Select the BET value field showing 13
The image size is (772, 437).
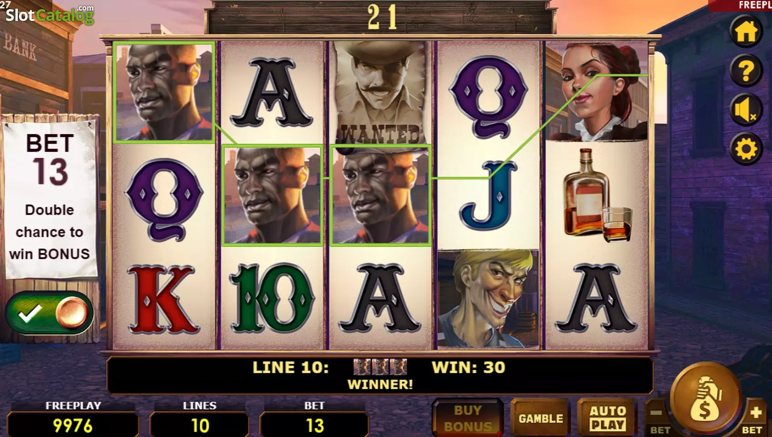315,425
